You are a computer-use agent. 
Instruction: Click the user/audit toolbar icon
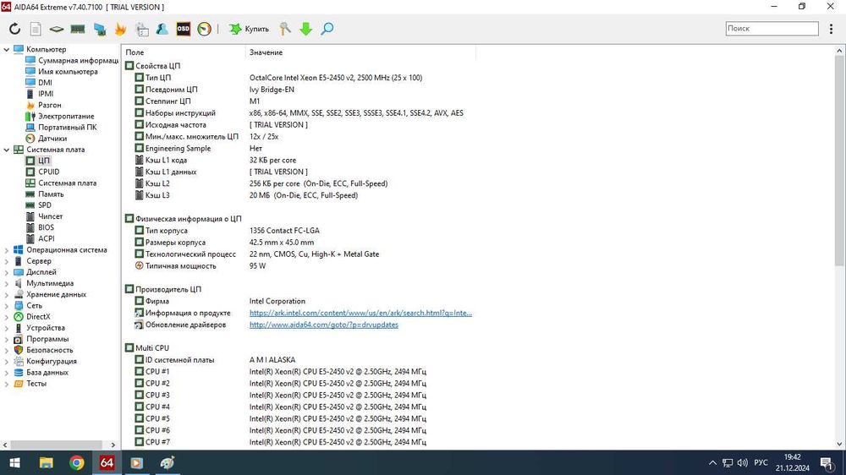[x=162, y=29]
